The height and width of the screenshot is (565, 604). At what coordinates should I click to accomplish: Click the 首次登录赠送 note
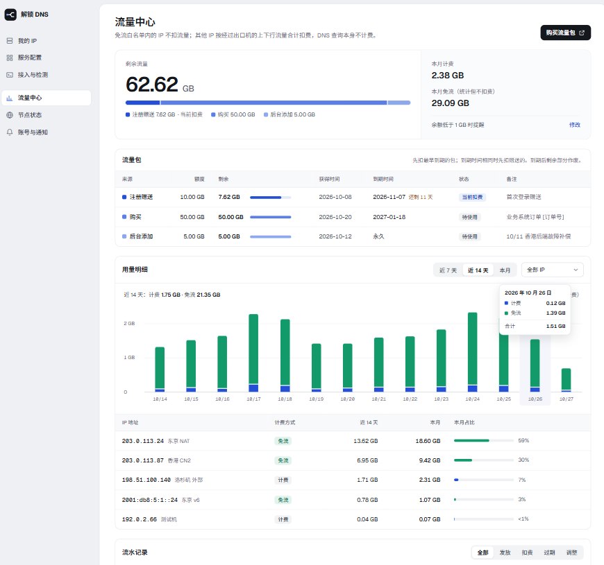click(x=523, y=198)
